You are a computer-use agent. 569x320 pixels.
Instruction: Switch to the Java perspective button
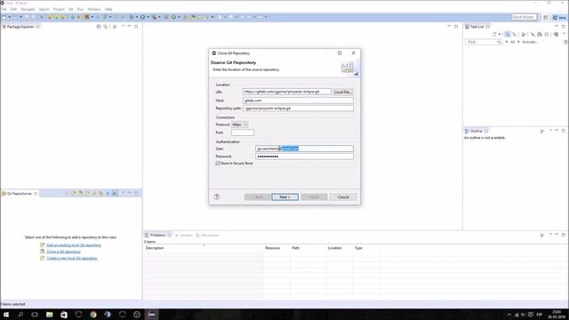click(x=559, y=17)
